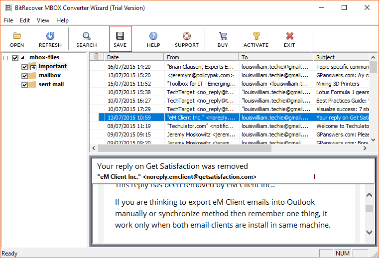Image resolution: width=379 pixels, height=258 pixels.
Task: Sort emails by Date column header
Action: coord(134,57)
